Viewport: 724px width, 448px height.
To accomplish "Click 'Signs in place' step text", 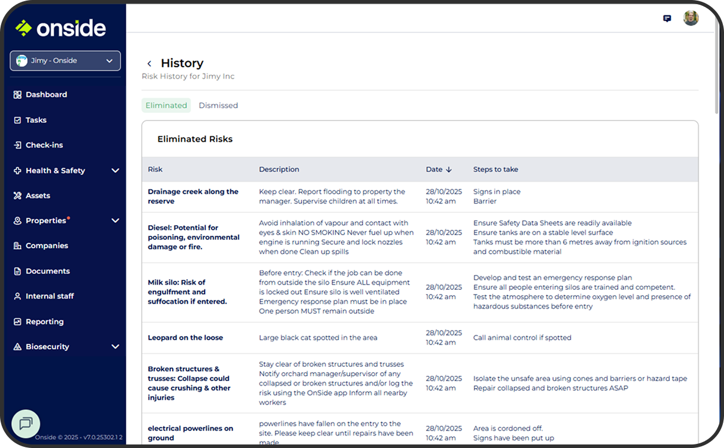I will point(497,192).
